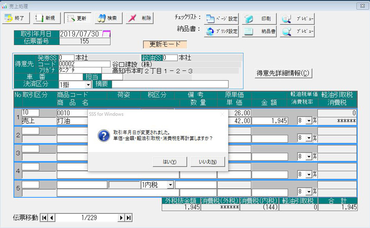Jump to the last 伝票 record
370x228 pixels.
129,218
